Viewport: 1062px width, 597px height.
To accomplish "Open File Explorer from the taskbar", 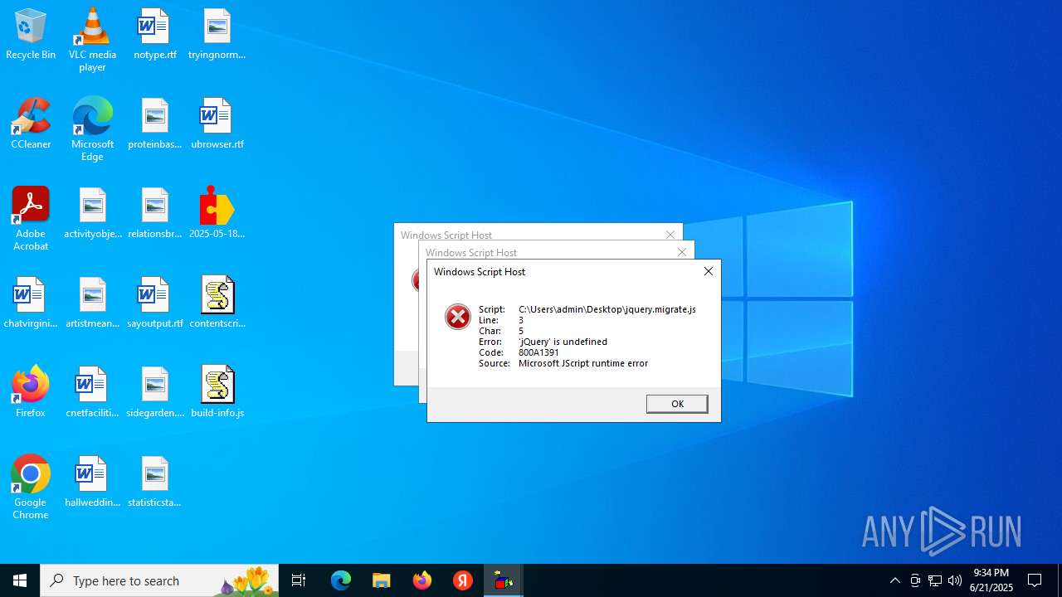I will coord(382,580).
